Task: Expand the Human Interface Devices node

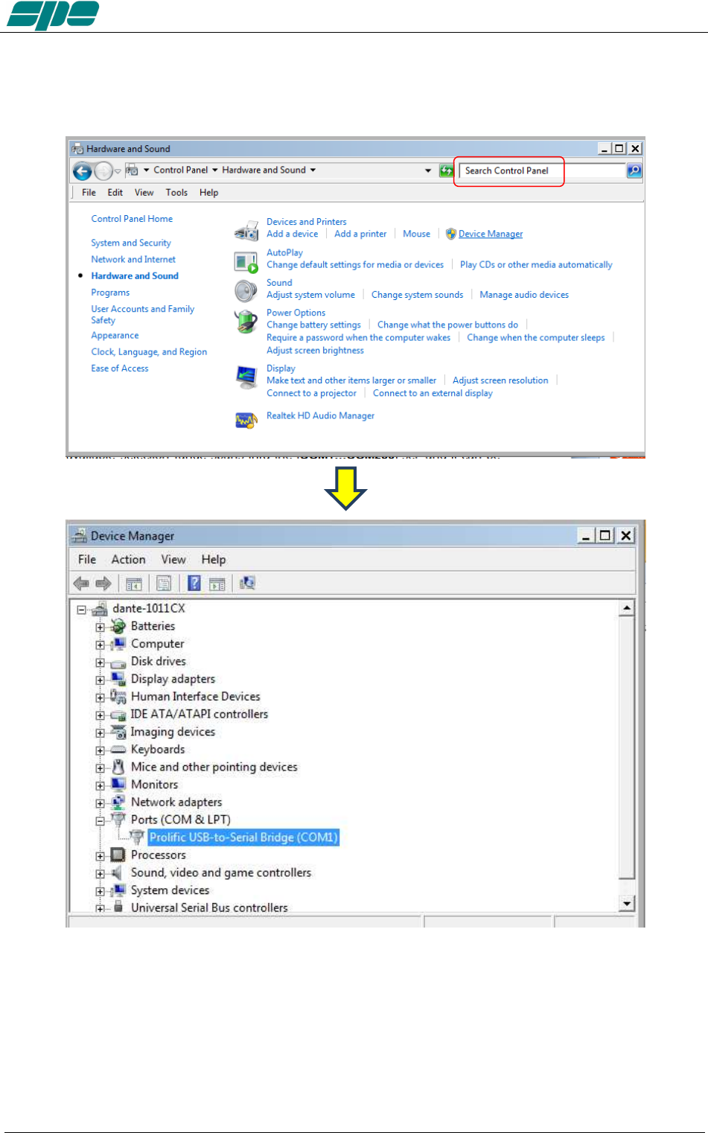Action: point(100,698)
